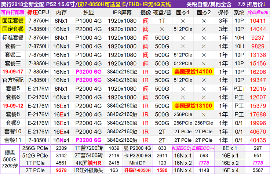Screen dimensions: 270x174
Task: Click the 保修 column header
Action: pos(223,12)
